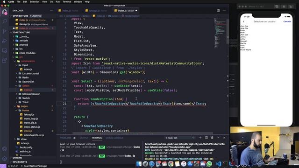Image resolution: width=299 pixels, height=168 pixels.
Task: Open the terminal shell selector dropdown
Action: tap(180, 138)
